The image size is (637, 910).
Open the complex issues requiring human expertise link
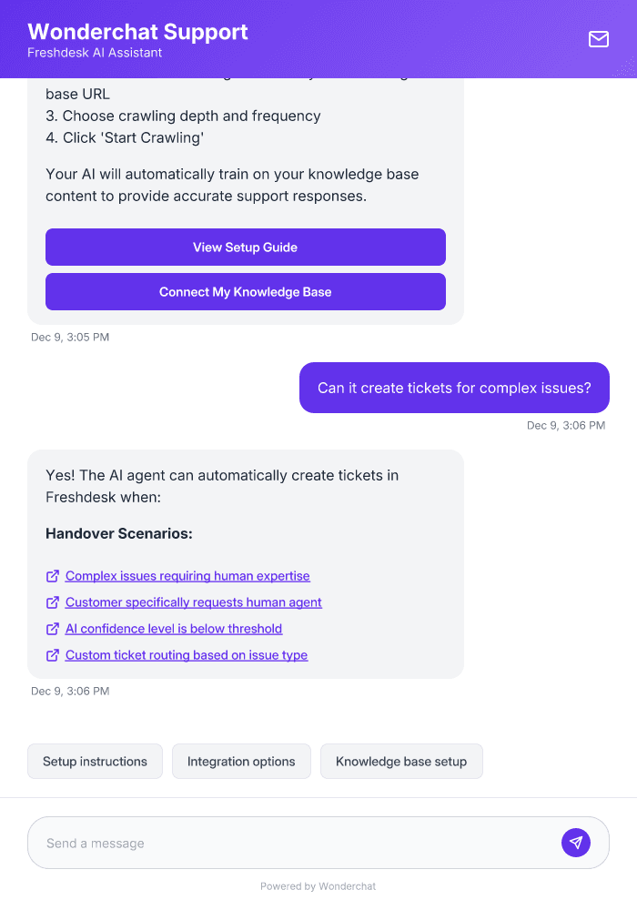tap(187, 576)
